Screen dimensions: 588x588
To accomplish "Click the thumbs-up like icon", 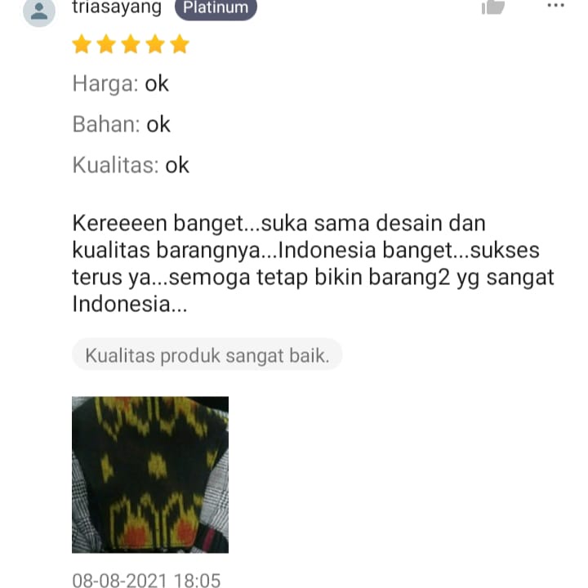I will pos(492,7).
